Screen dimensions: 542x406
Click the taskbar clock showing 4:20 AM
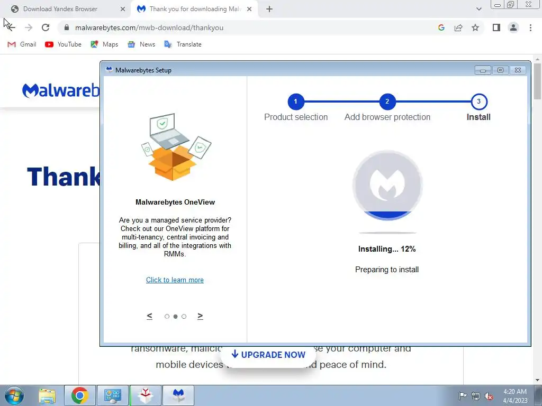[515, 396]
